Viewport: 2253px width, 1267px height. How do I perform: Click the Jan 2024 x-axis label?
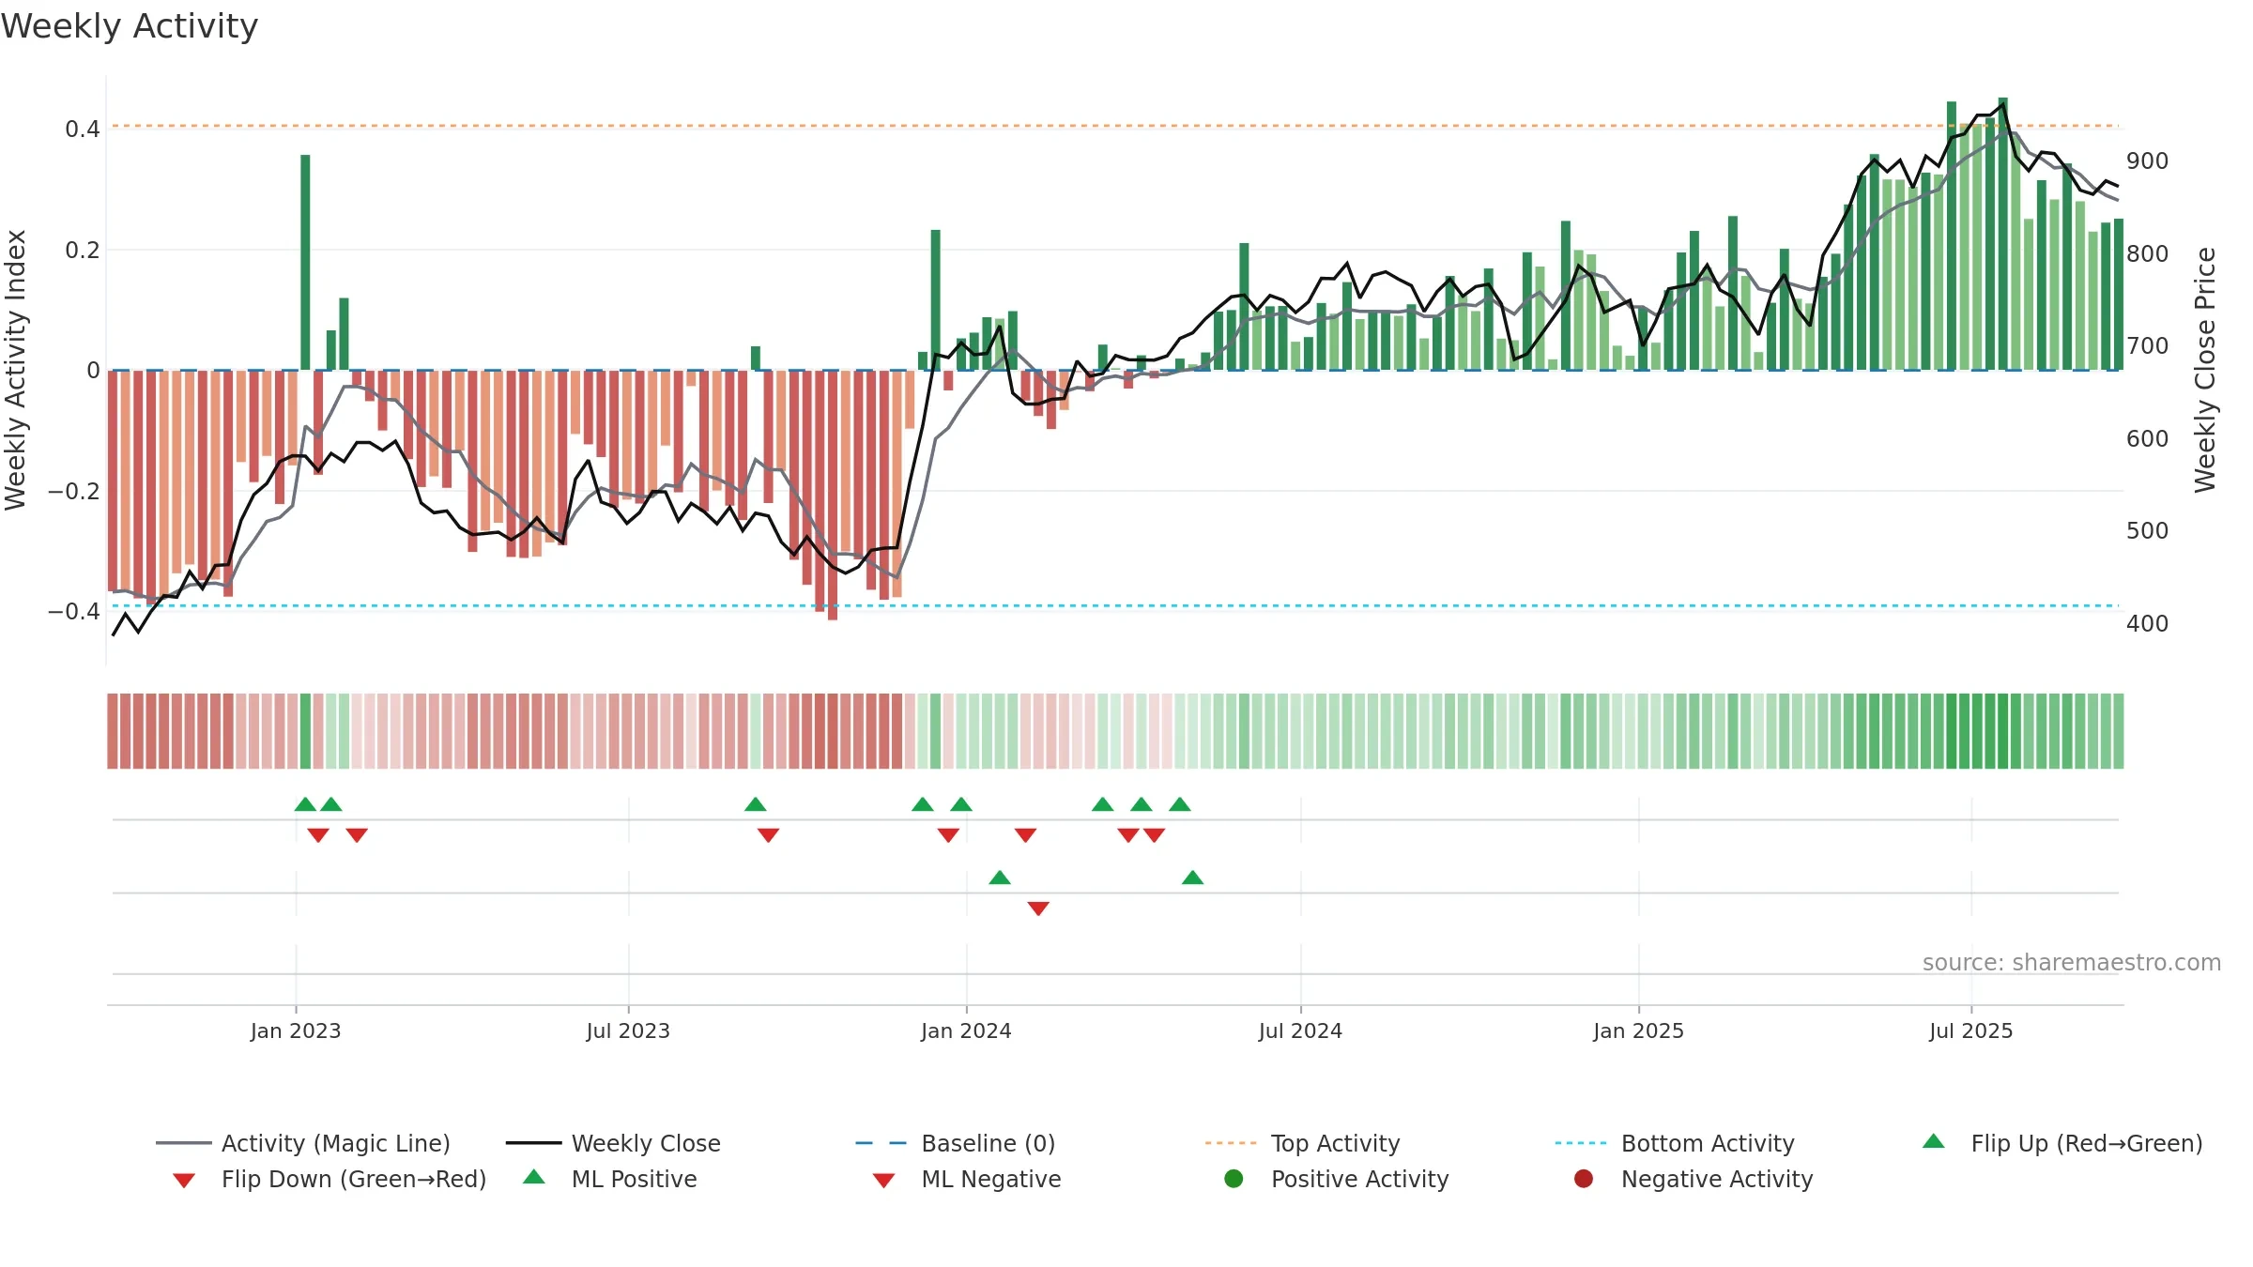966,1030
